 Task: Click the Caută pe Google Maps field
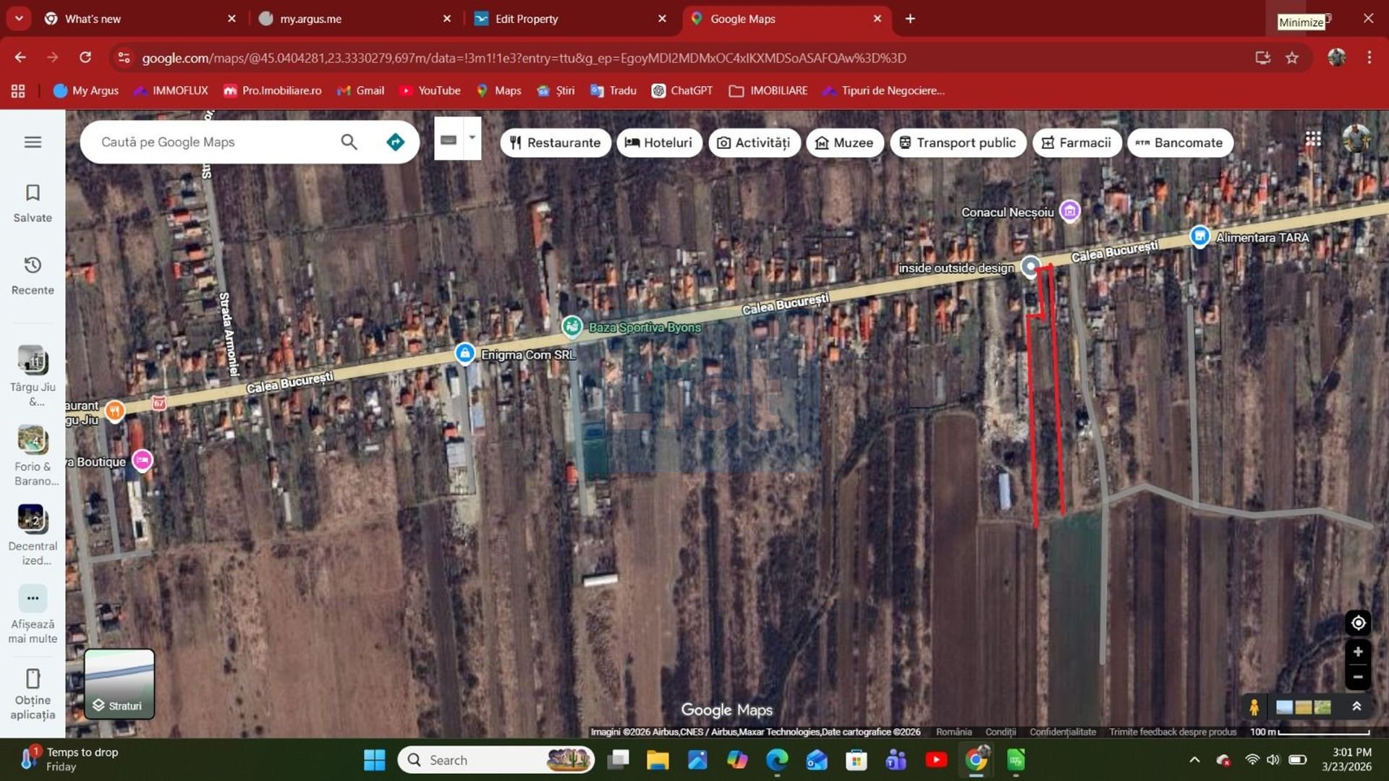point(213,142)
